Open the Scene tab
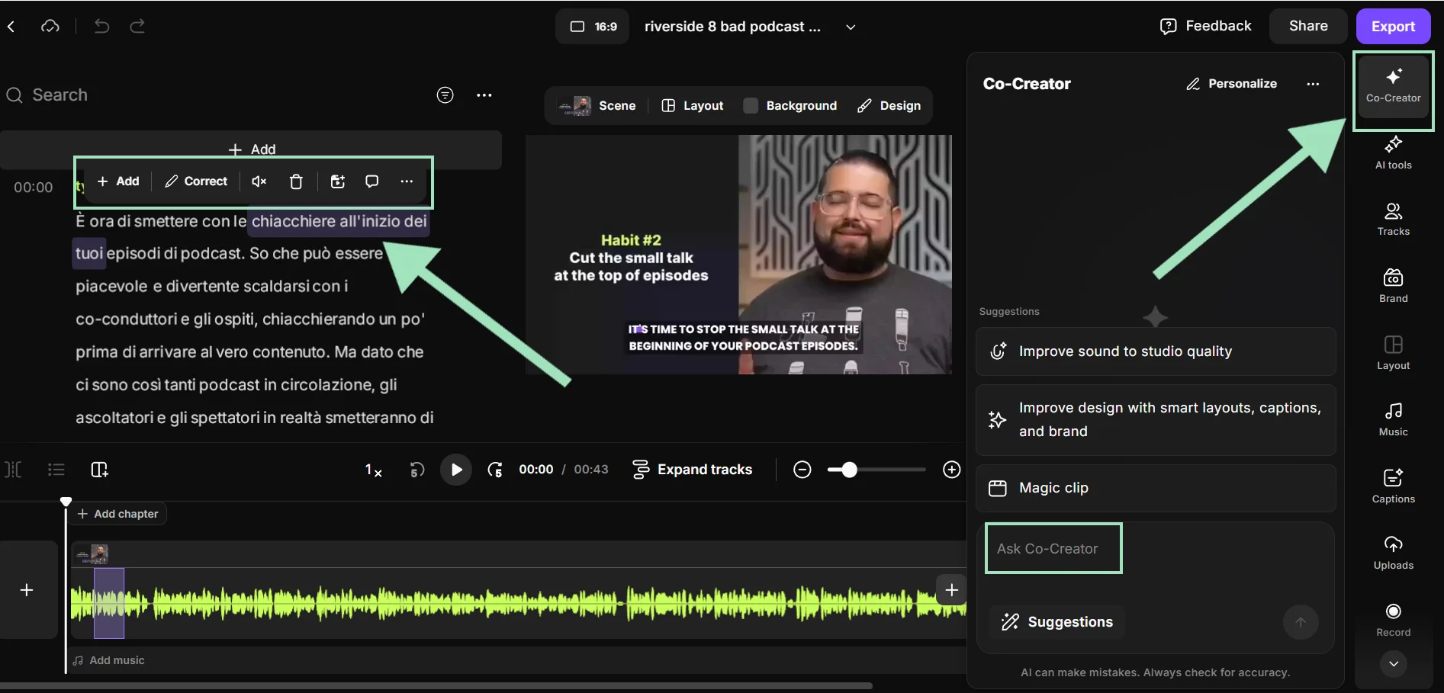The height and width of the screenshot is (693, 1444). (x=597, y=106)
